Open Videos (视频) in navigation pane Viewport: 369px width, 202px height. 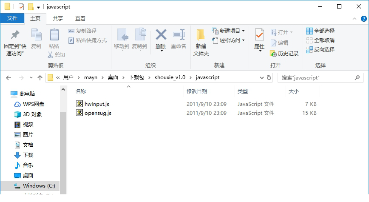coord(24,125)
